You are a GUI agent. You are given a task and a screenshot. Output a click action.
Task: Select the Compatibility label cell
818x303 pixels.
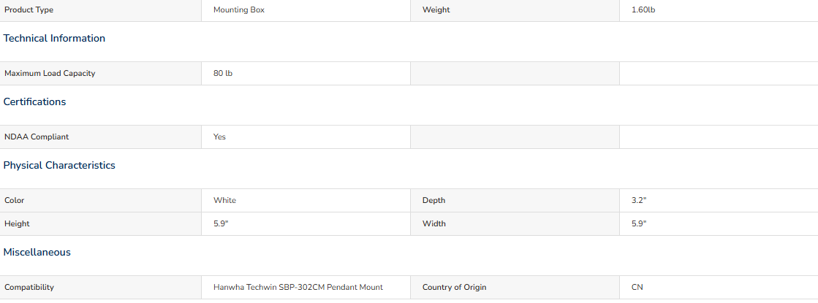tap(101, 288)
